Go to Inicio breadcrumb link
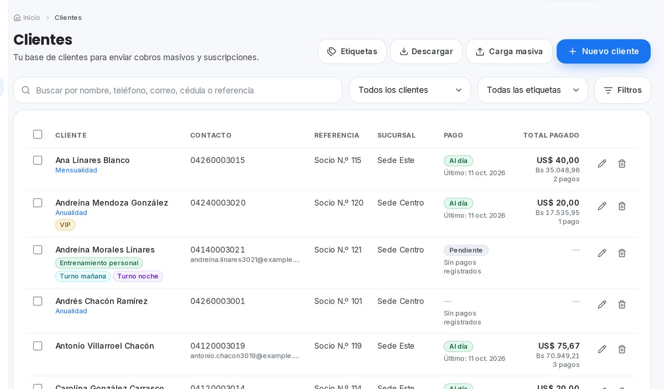664x389 pixels. click(x=31, y=18)
